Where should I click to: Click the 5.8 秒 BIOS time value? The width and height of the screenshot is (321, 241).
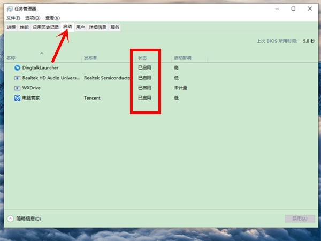tap(309, 41)
